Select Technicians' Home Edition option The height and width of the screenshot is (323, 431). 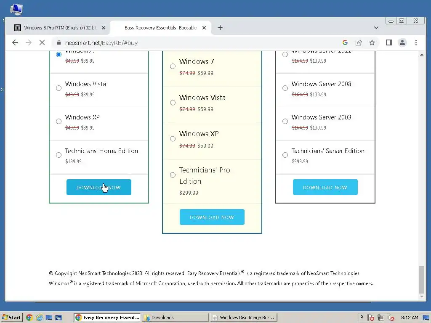(59, 155)
